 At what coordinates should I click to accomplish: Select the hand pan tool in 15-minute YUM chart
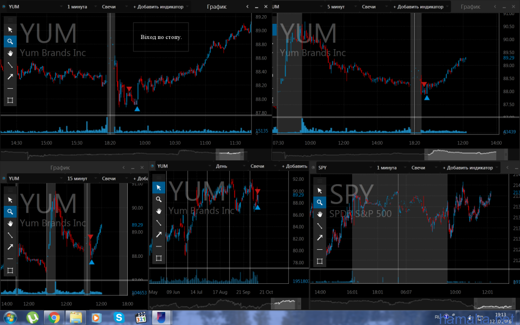click(10, 223)
